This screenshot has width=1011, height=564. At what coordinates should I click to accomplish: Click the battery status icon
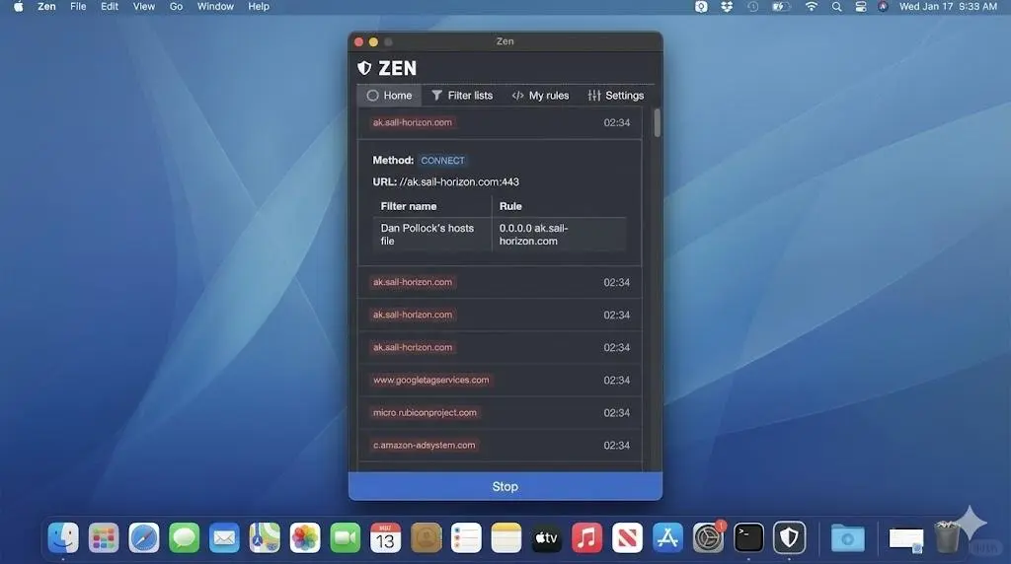point(781,7)
